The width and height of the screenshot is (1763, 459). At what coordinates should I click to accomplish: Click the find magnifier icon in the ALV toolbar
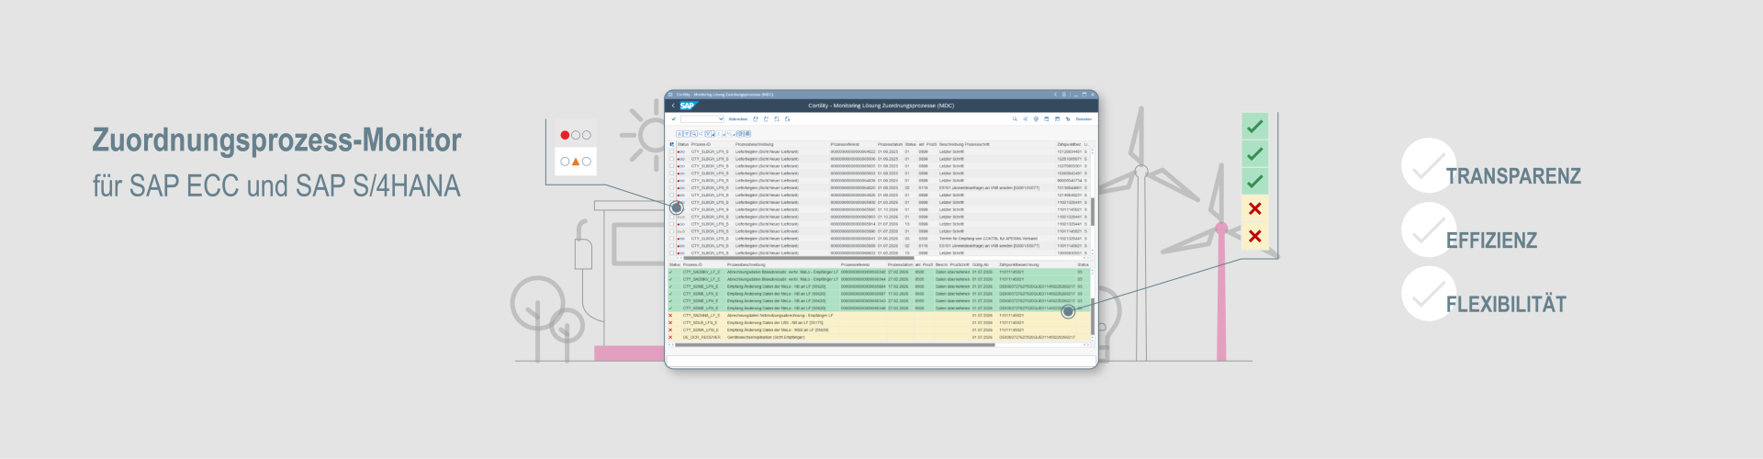[x=694, y=134]
